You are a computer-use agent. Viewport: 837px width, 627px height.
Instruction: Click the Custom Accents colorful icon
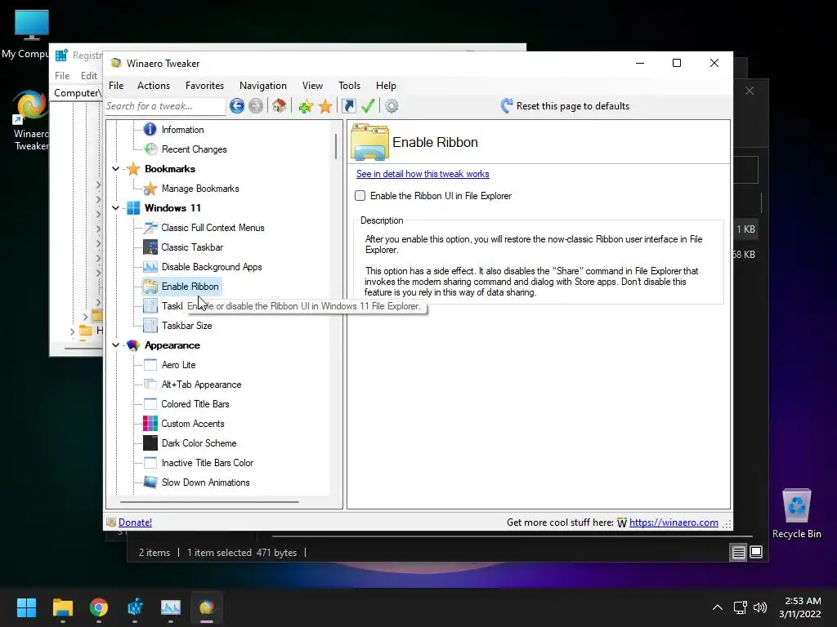[150, 424]
